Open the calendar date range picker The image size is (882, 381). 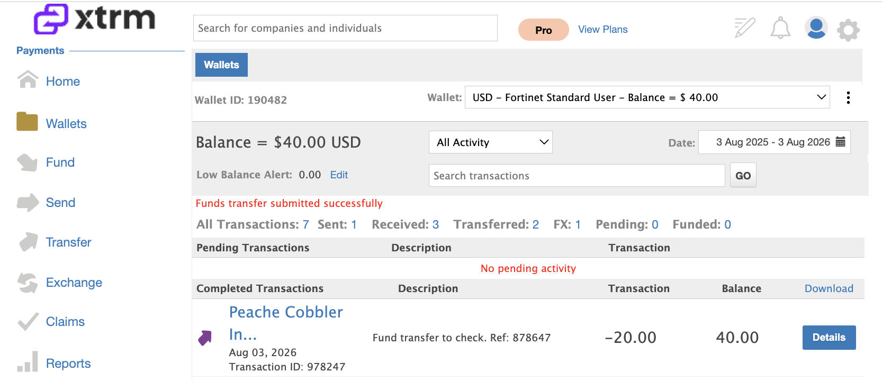(x=840, y=142)
